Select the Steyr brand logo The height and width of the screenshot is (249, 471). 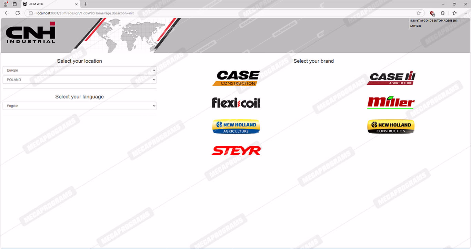pos(236,151)
